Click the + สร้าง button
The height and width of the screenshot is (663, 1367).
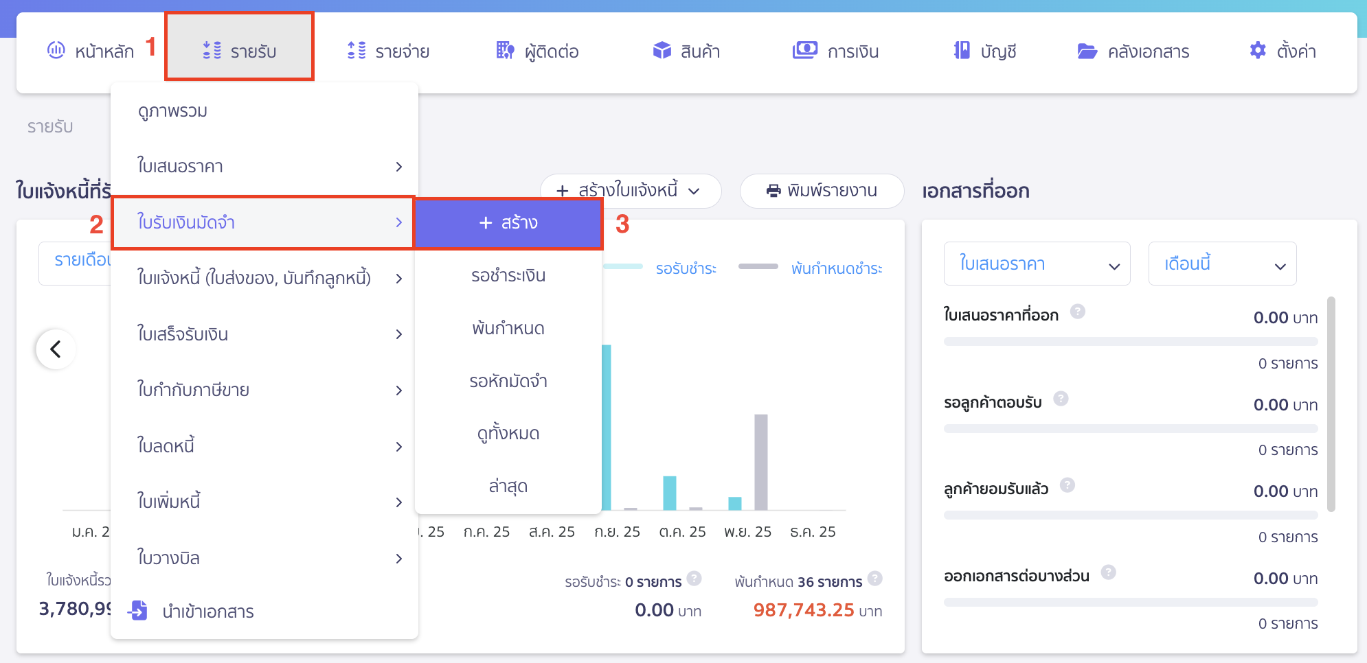(x=508, y=223)
